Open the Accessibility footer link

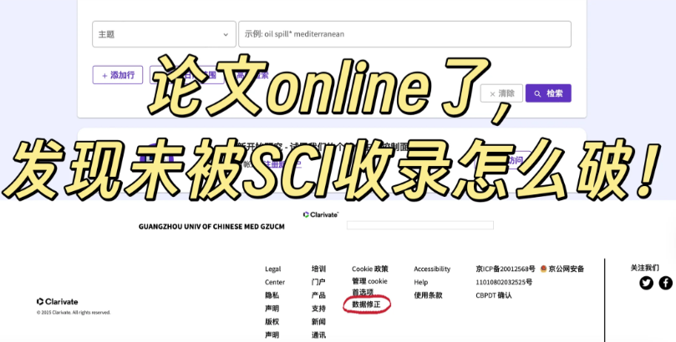point(432,269)
